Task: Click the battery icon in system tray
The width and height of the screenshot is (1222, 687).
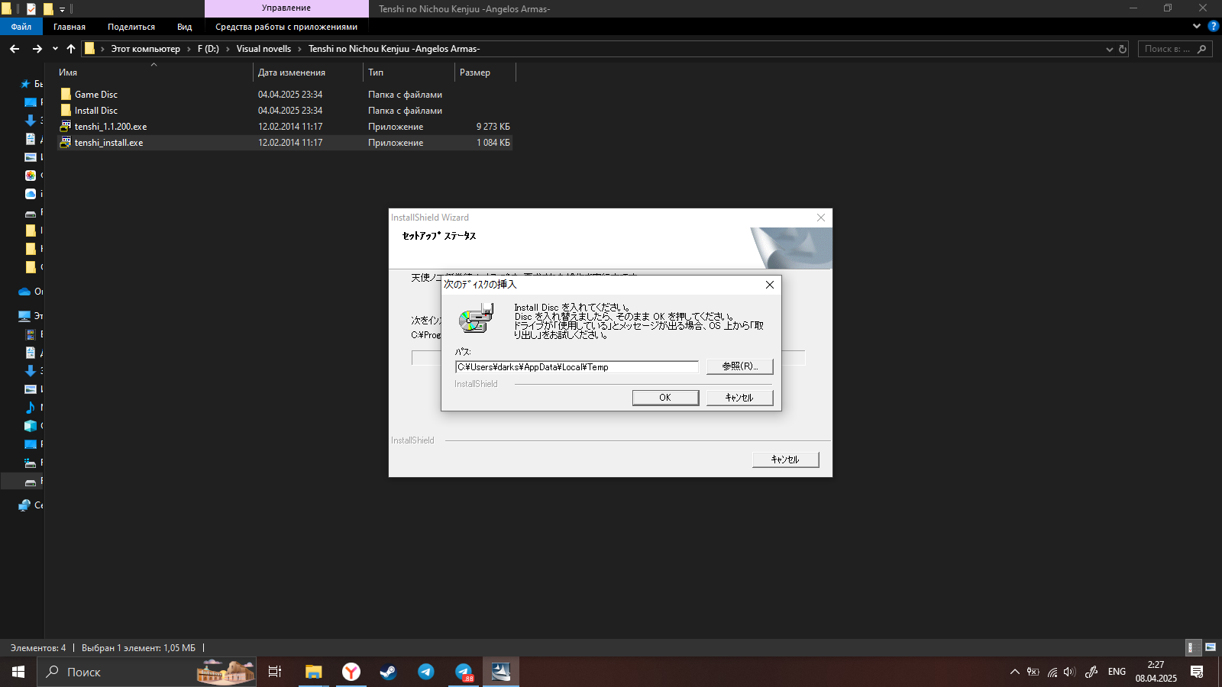Action: 1033,672
